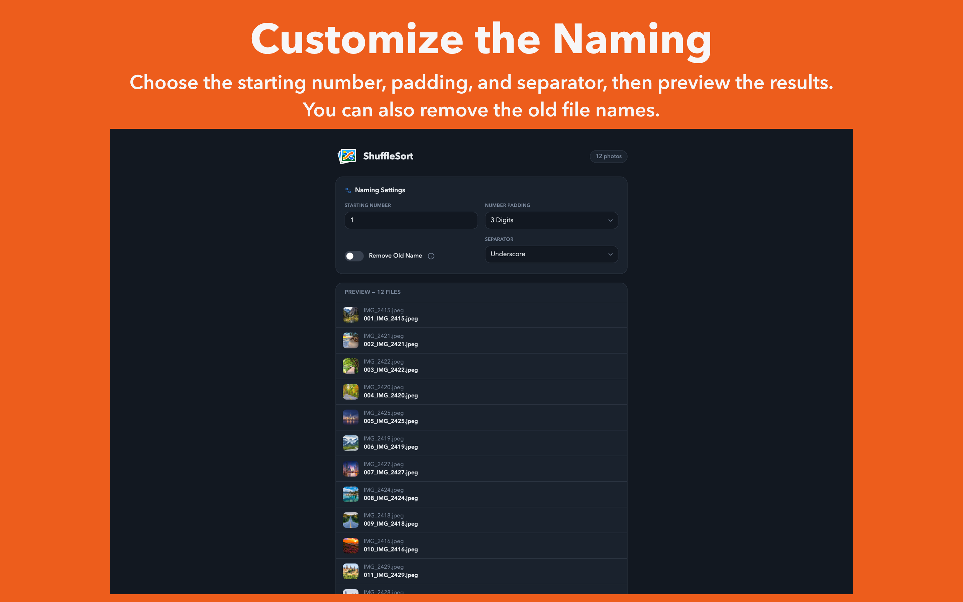
Task: Select thumbnail for IMG_2415.jpeg
Action: (350, 314)
